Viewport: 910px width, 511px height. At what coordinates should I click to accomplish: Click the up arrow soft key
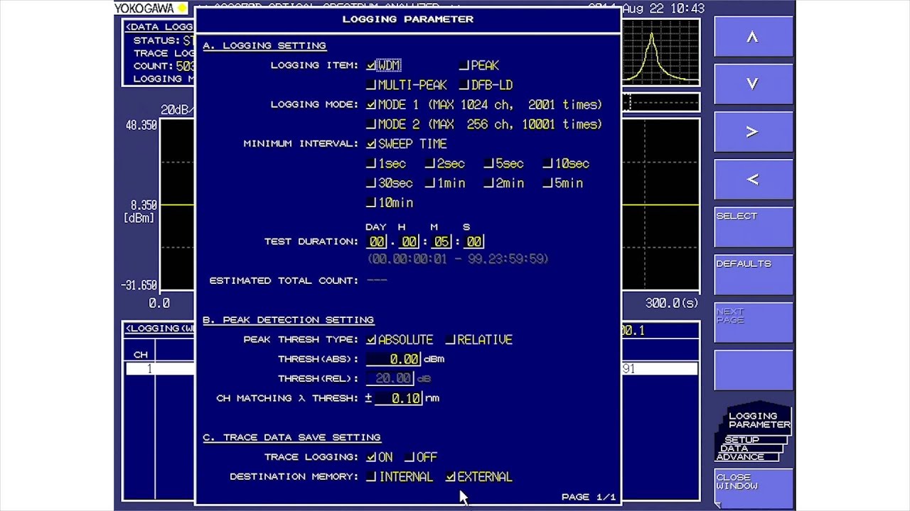pyautogui.click(x=753, y=36)
